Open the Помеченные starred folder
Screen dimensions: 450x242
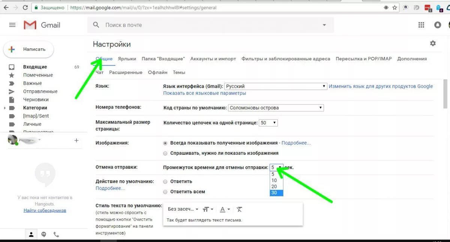click(38, 75)
